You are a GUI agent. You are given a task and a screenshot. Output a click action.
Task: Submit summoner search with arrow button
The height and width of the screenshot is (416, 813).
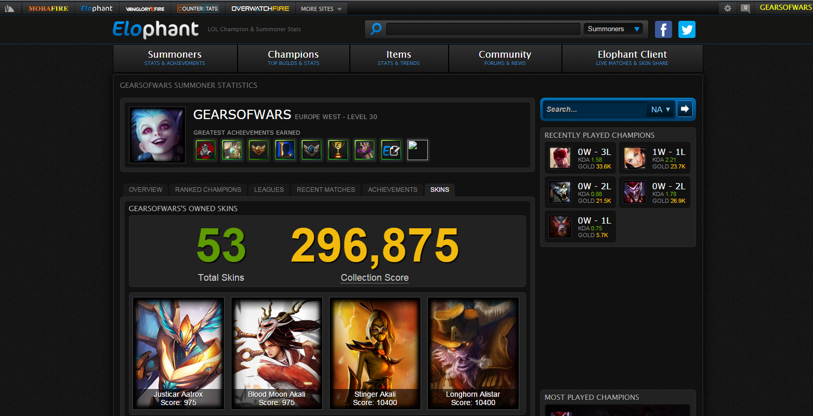click(x=685, y=109)
